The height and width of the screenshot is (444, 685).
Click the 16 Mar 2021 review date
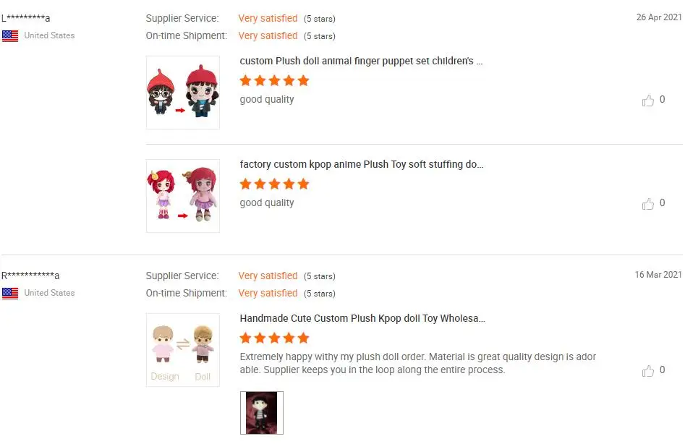[x=658, y=275]
